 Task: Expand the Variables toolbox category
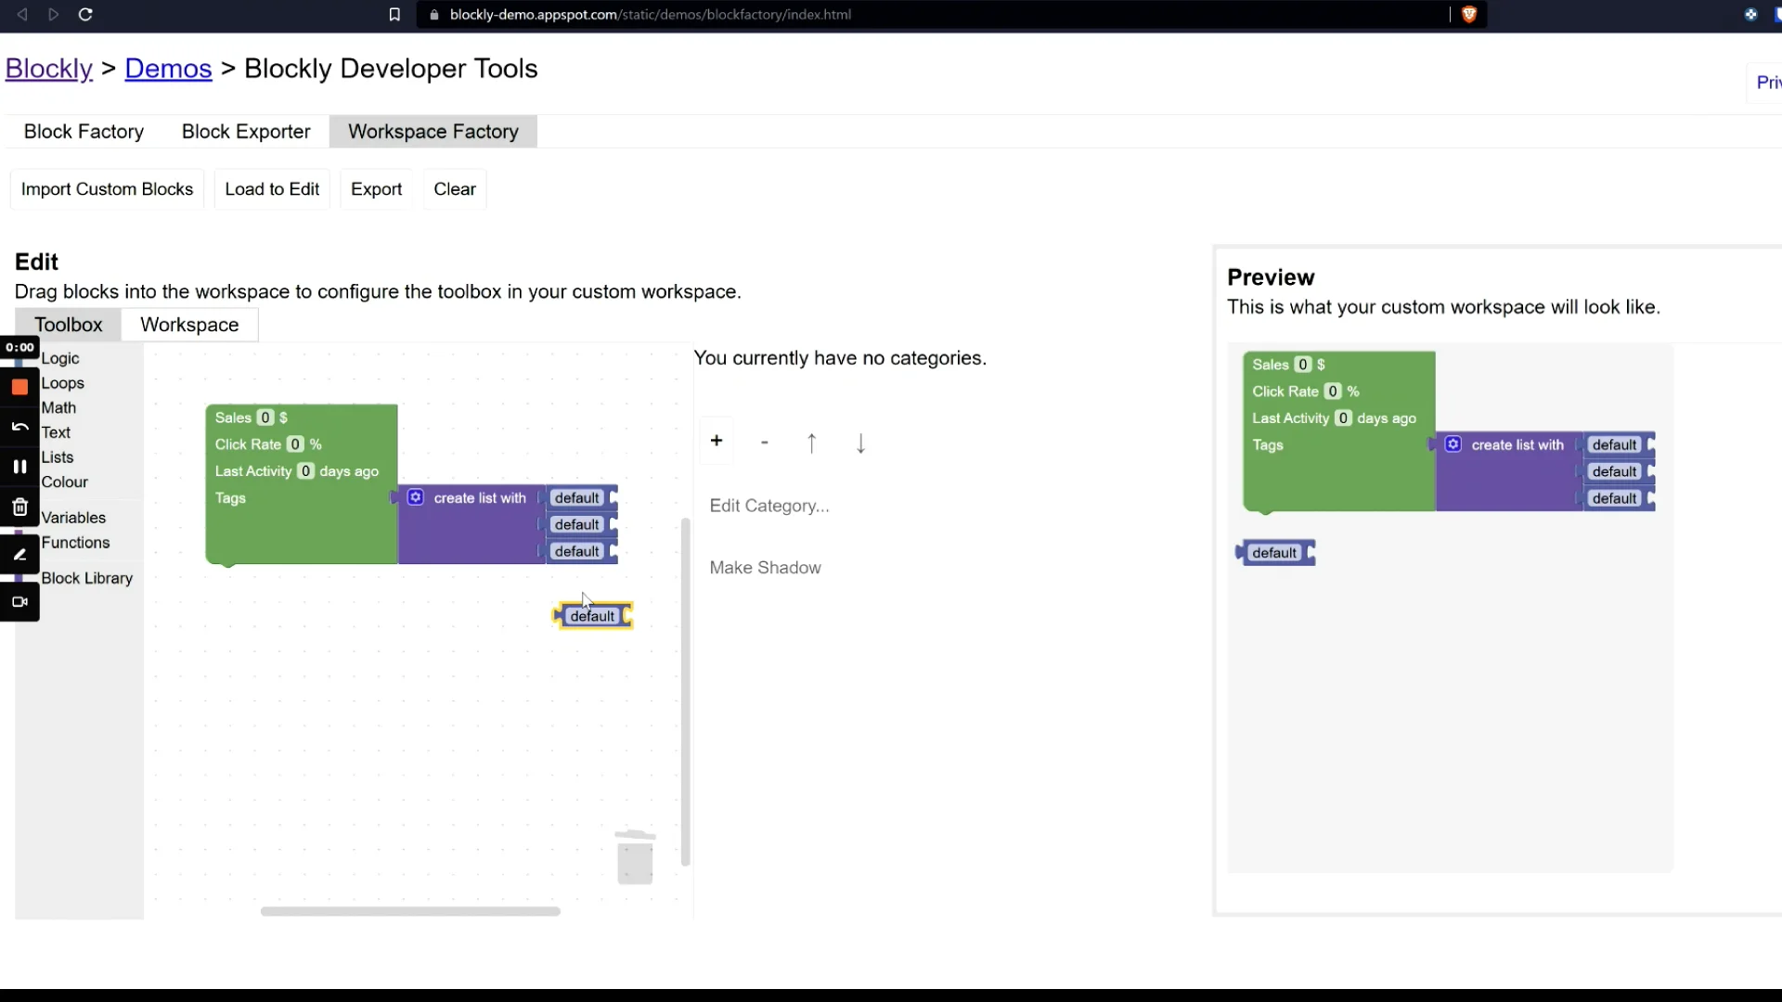[x=73, y=518]
